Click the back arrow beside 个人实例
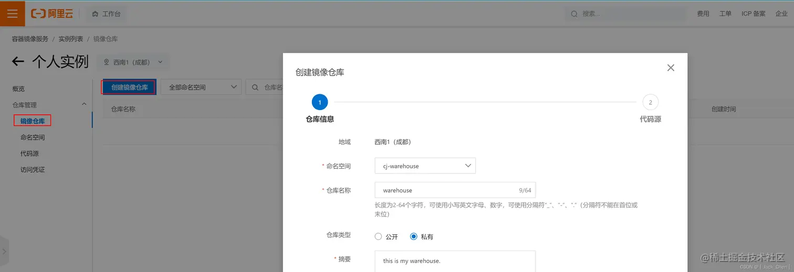The image size is (794, 272). (x=18, y=62)
